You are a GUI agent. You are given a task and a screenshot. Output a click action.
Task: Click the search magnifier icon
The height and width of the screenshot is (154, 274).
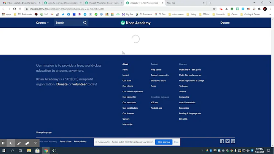[x=85, y=23]
